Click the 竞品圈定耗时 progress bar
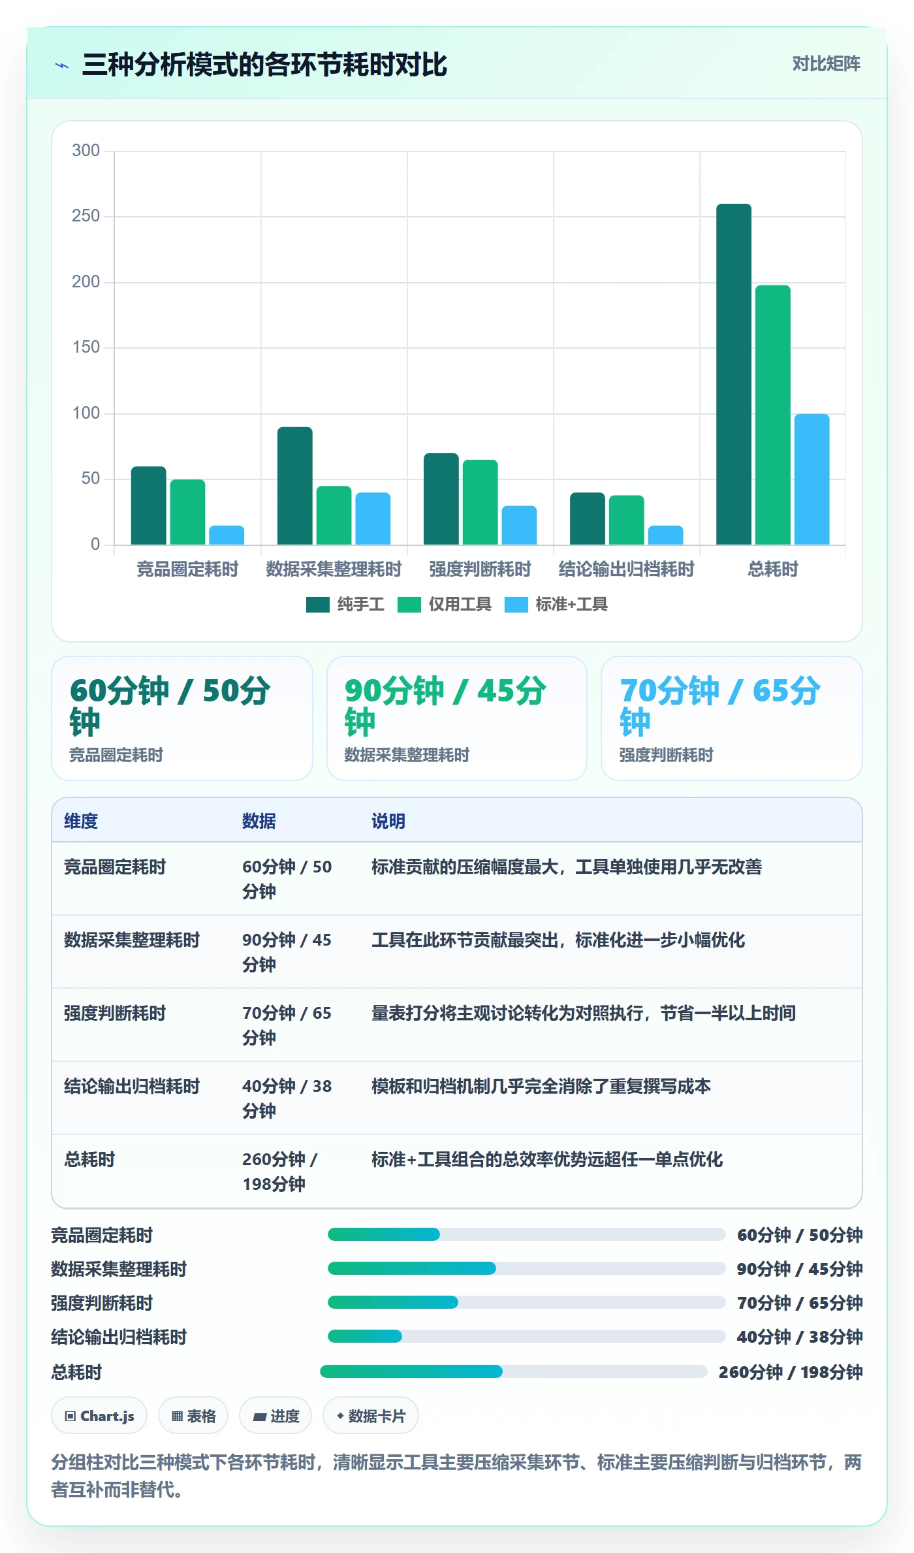The image size is (914, 1553). tap(526, 1234)
